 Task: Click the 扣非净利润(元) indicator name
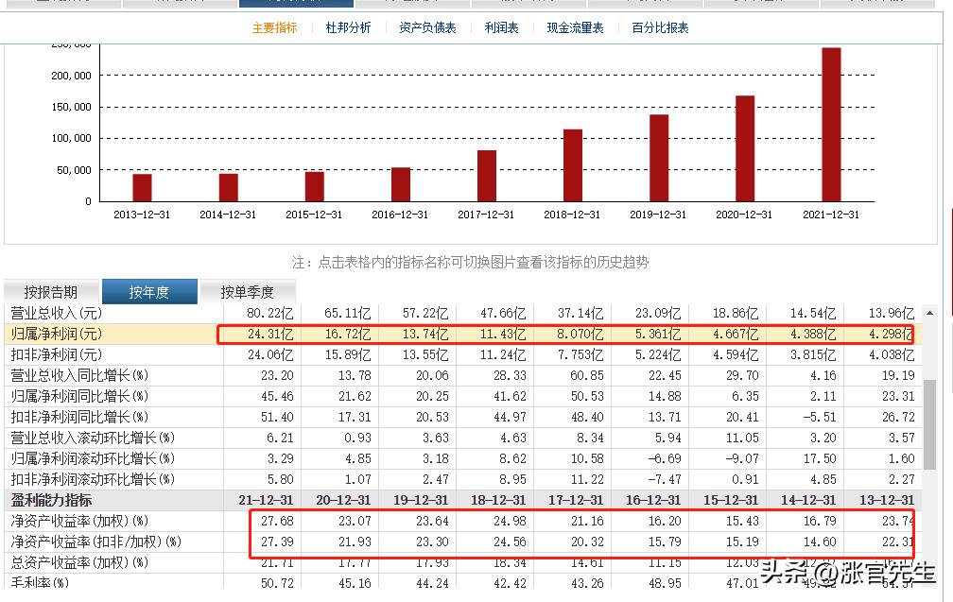(x=57, y=354)
